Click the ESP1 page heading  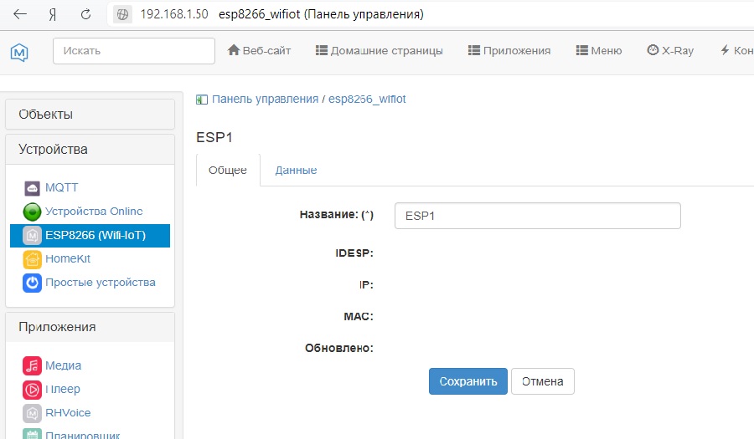coord(214,138)
